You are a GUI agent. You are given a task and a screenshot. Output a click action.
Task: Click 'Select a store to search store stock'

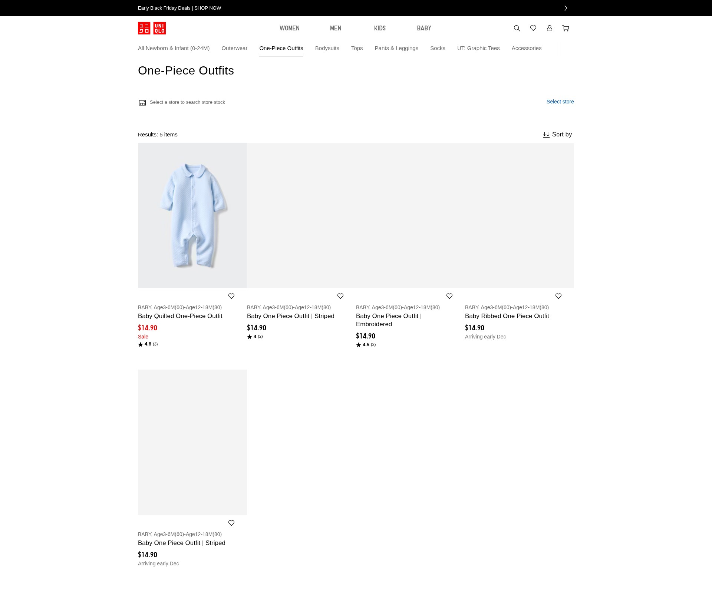(x=187, y=102)
